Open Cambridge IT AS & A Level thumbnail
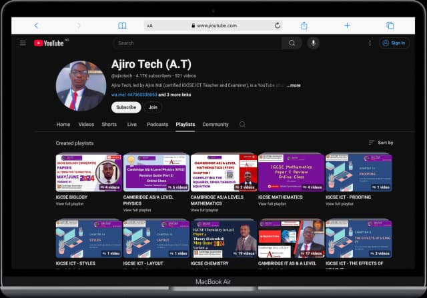The width and height of the screenshot is (427, 298). (291, 239)
